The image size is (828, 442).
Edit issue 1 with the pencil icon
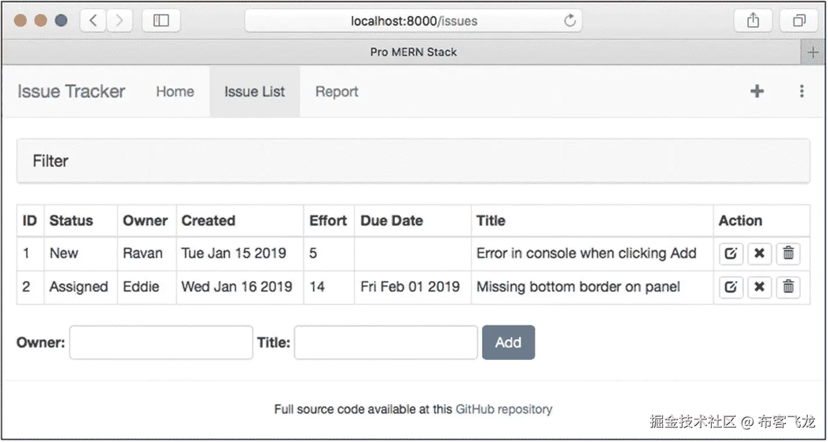click(731, 253)
